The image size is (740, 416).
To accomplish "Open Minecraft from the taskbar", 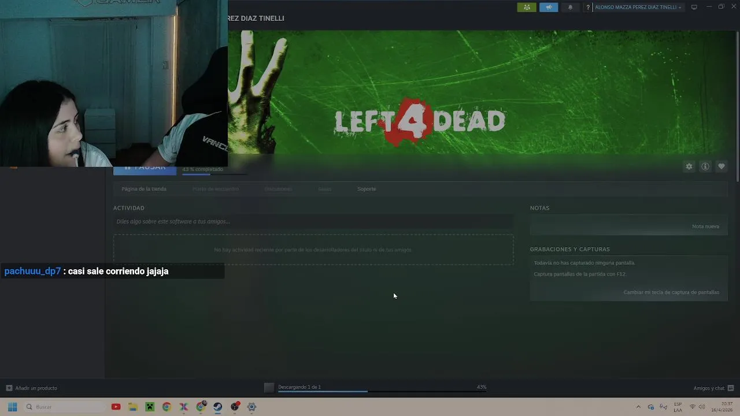I will [150, 407].
